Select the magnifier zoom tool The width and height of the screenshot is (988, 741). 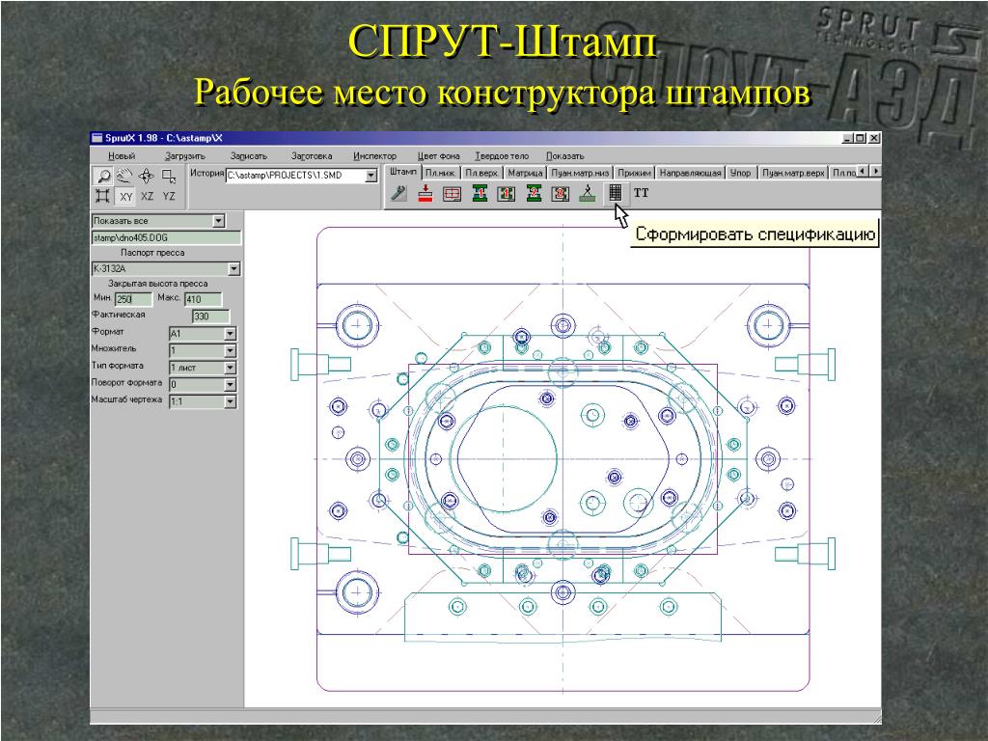pyautogui.click(x=103, y=176)
